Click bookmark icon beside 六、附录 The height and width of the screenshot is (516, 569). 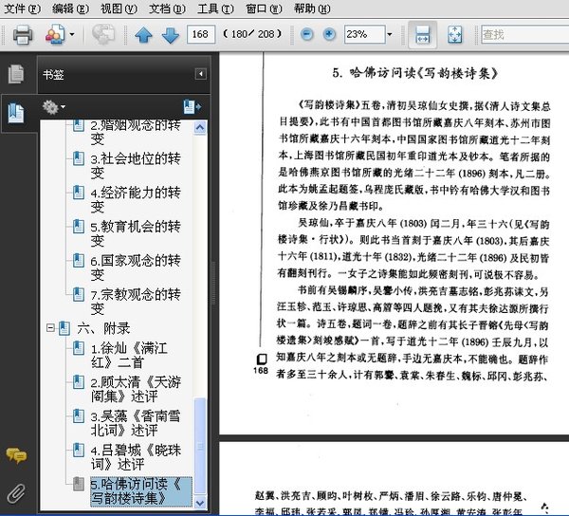coord(64,328)
